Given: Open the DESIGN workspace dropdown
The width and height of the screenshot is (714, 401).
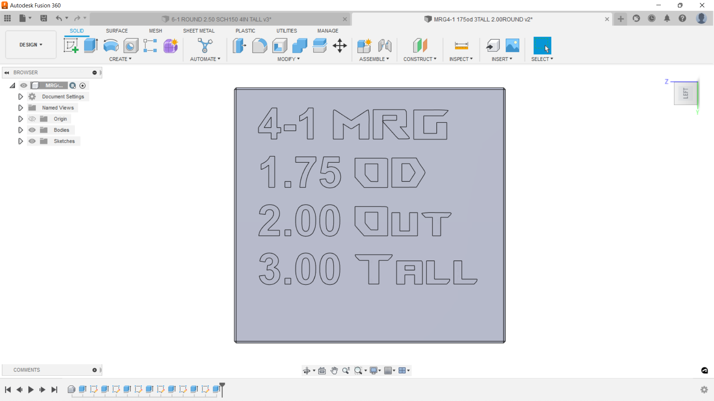Looking at the screenshot, I should (x=31, y=45).
